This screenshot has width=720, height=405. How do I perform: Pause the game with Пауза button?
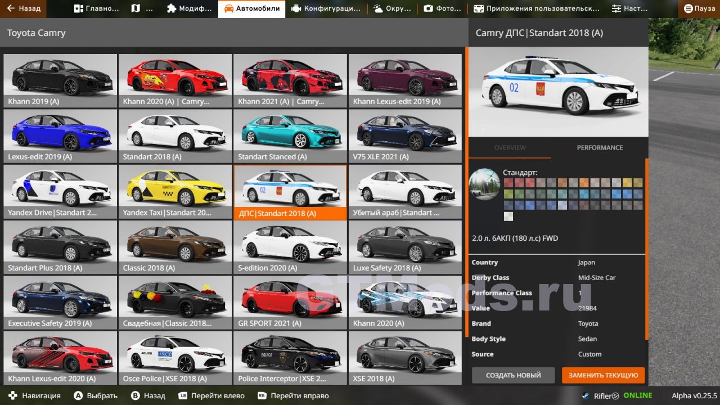click(699, 8)
